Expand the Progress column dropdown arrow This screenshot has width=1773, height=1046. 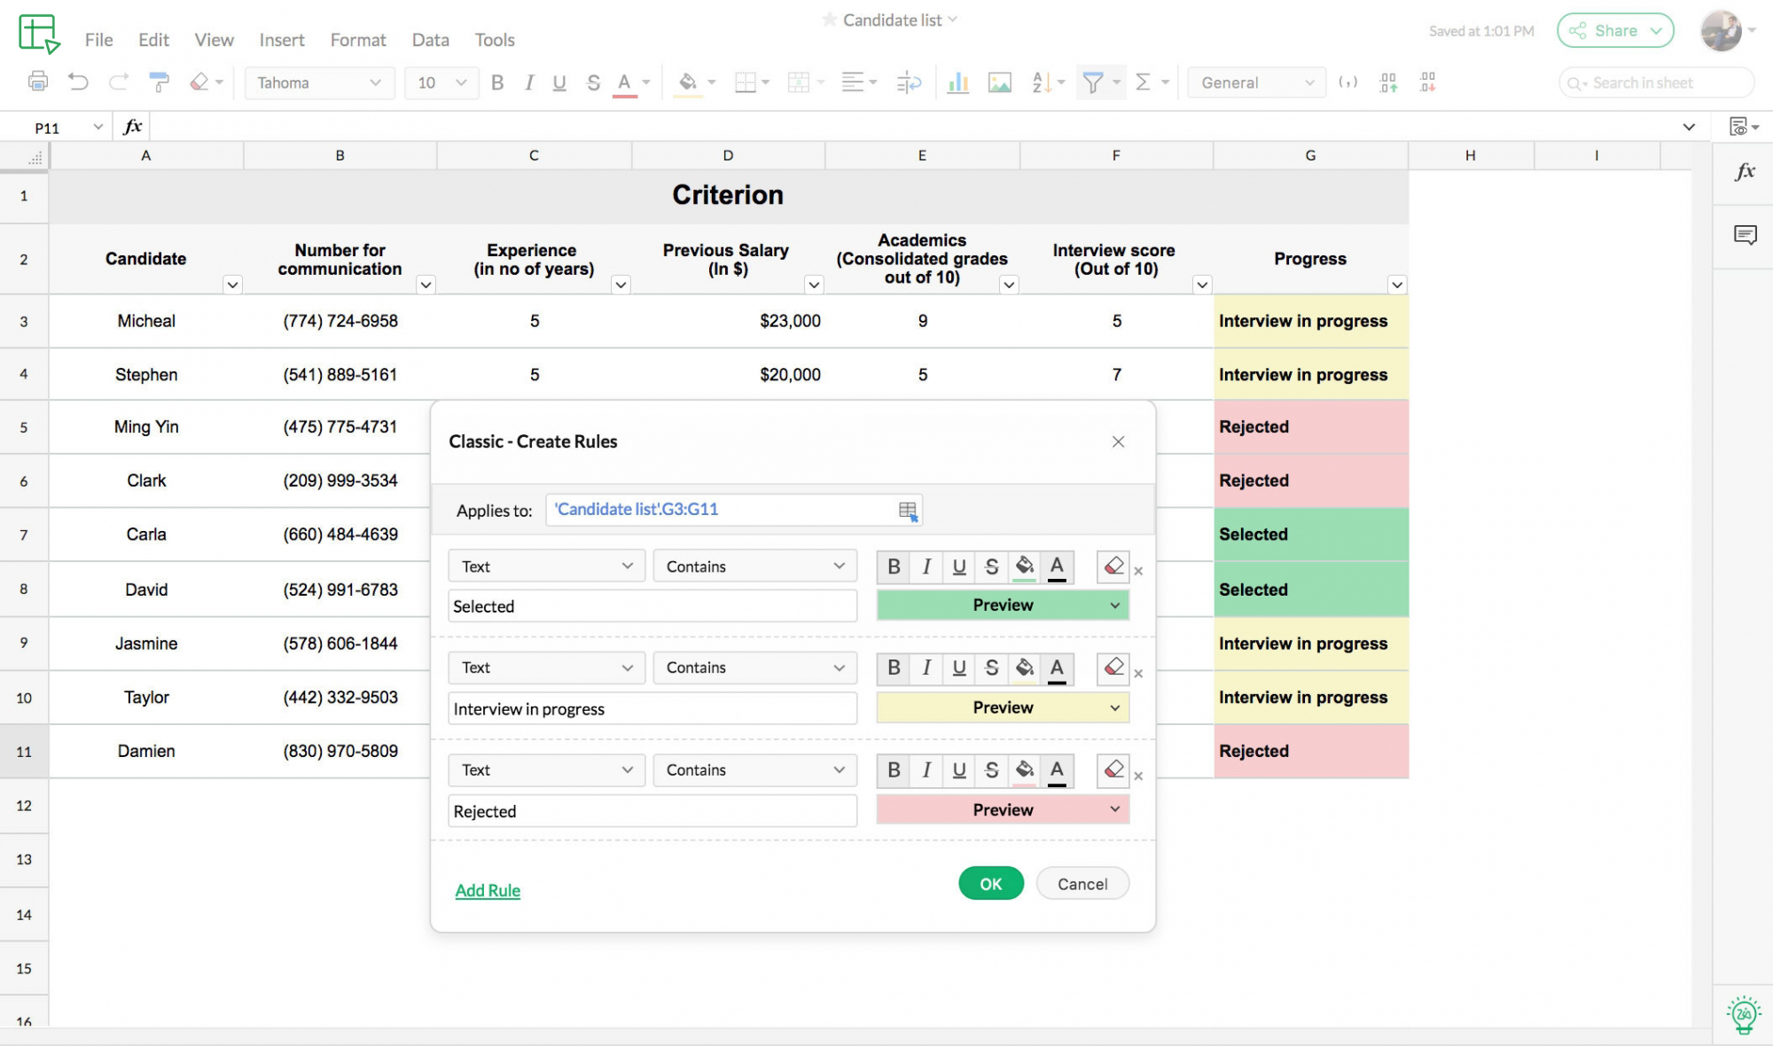(1397, 284)
